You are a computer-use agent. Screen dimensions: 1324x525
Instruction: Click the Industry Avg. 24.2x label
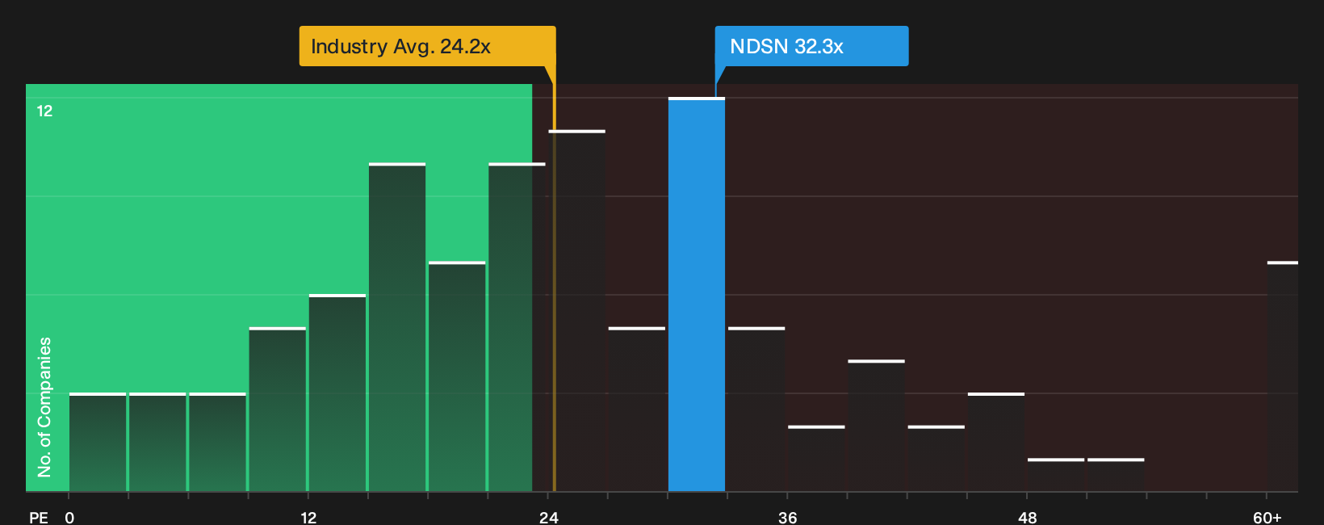point(427,46)
